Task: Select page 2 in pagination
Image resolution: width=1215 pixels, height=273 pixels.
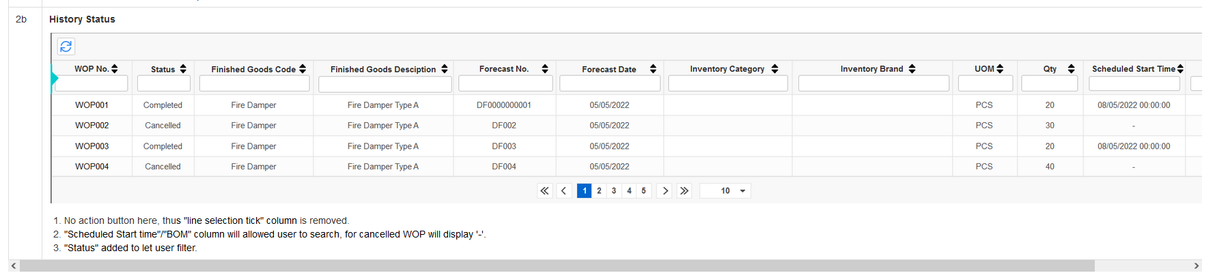Action: tap(599, 191)
